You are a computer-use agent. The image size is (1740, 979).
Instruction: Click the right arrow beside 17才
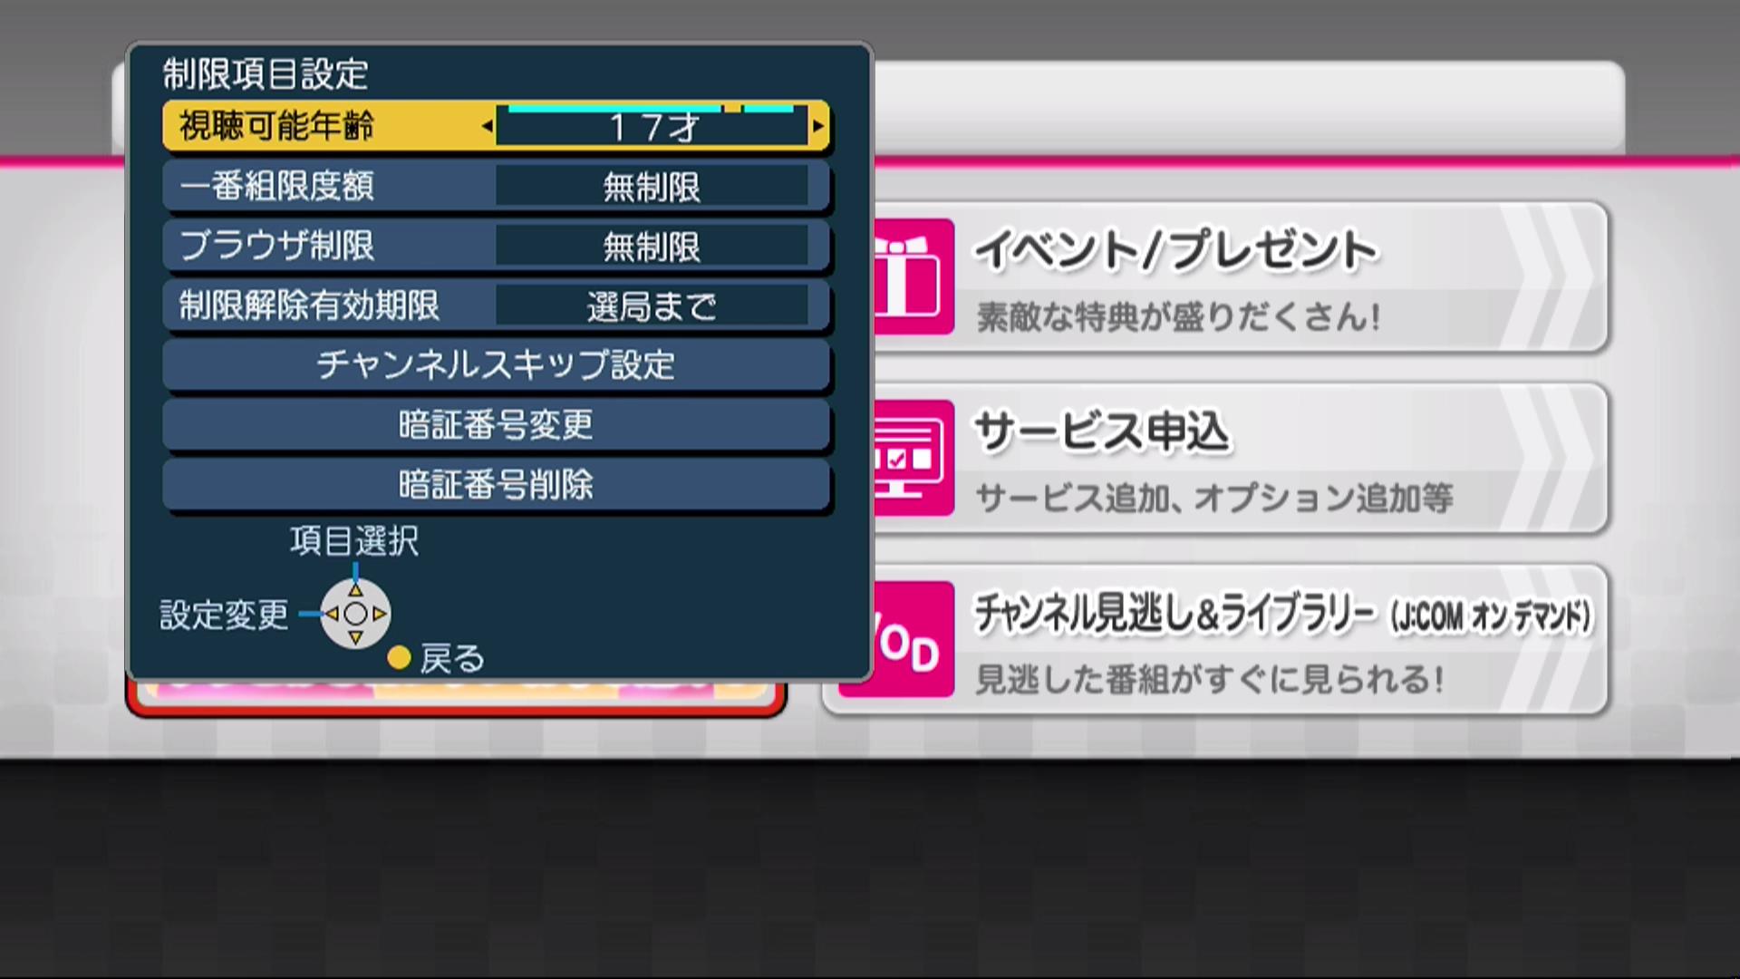click(x=818, y=126)
